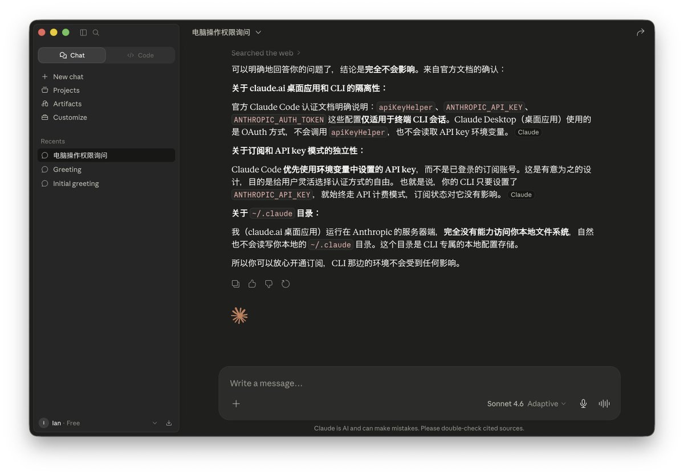
Task: Start a New chat
Action: tap(106, 76)
